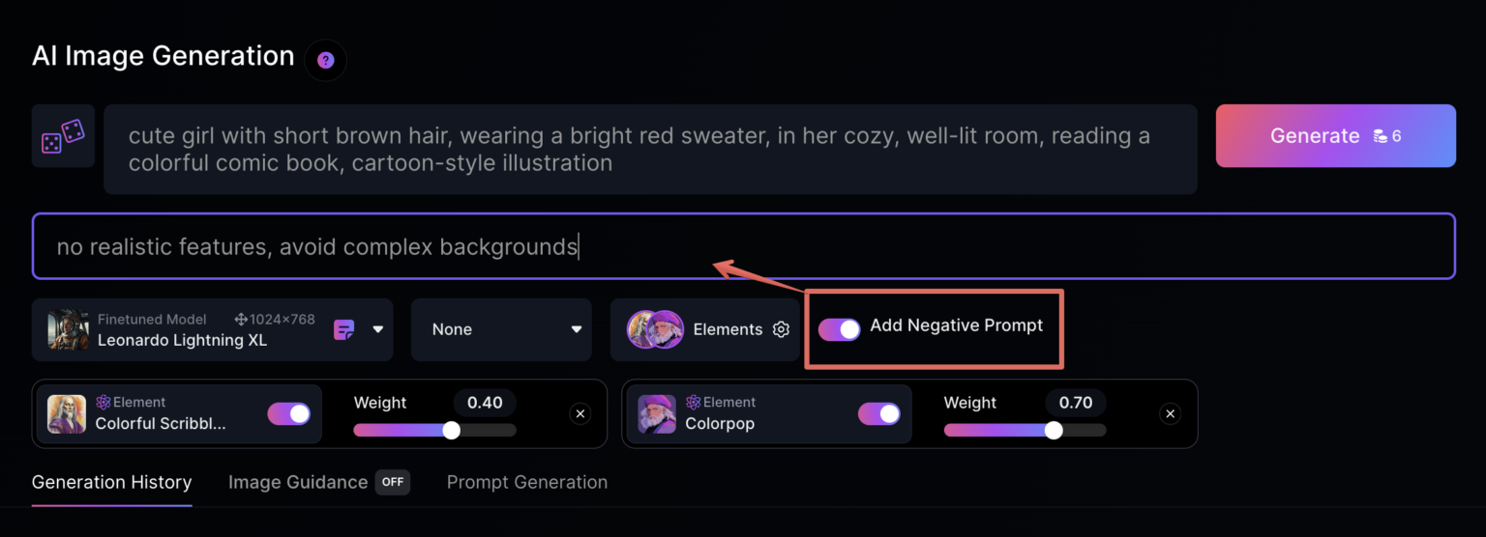Expand the Finetuned Model dropdown arrow
Viewport: 1486px width, 537px height.
(378, 329)
